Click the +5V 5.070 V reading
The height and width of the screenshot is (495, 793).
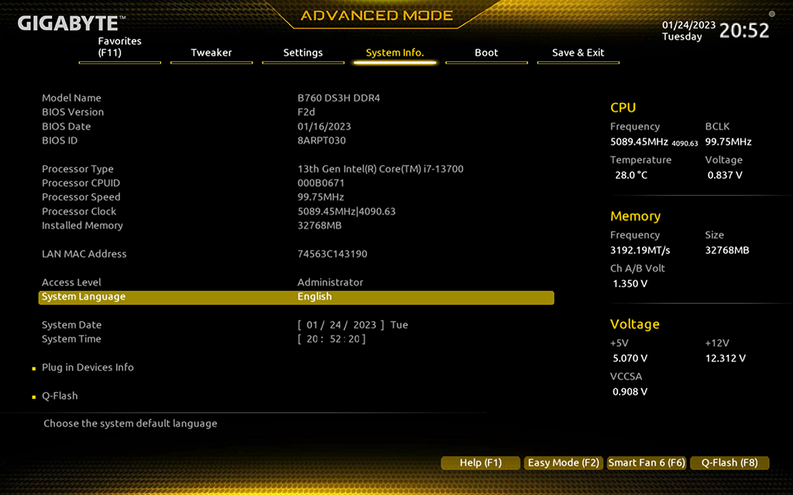(630, 358)
